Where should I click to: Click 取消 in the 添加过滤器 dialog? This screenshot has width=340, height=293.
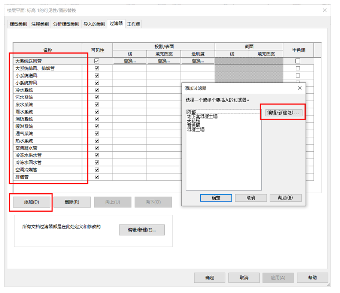[x=251, y=198]
